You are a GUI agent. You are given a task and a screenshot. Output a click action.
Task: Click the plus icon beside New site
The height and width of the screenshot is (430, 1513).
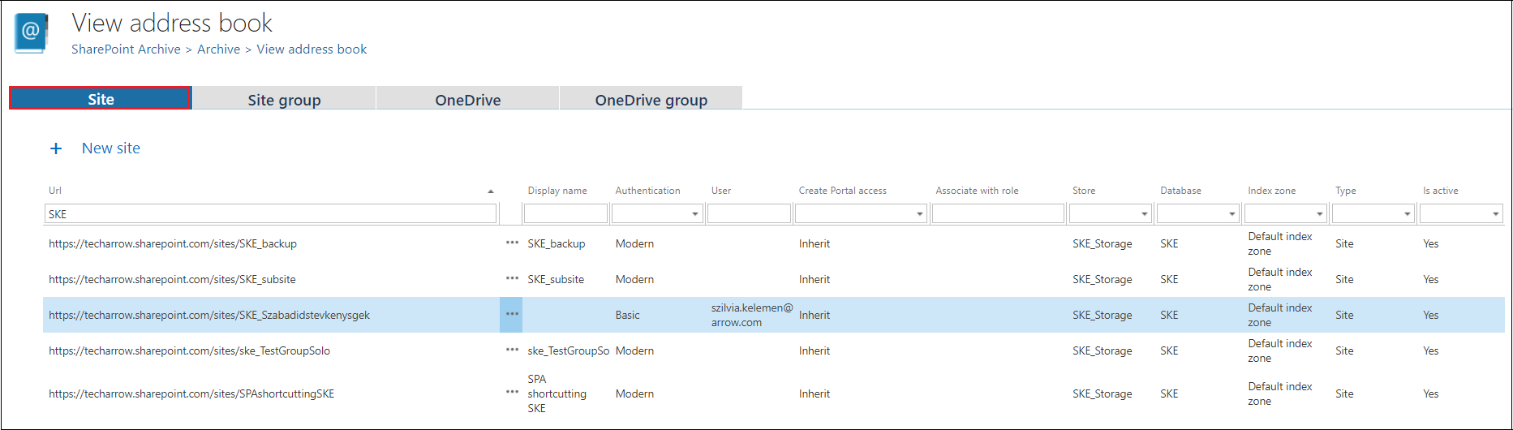pos(56,148)
